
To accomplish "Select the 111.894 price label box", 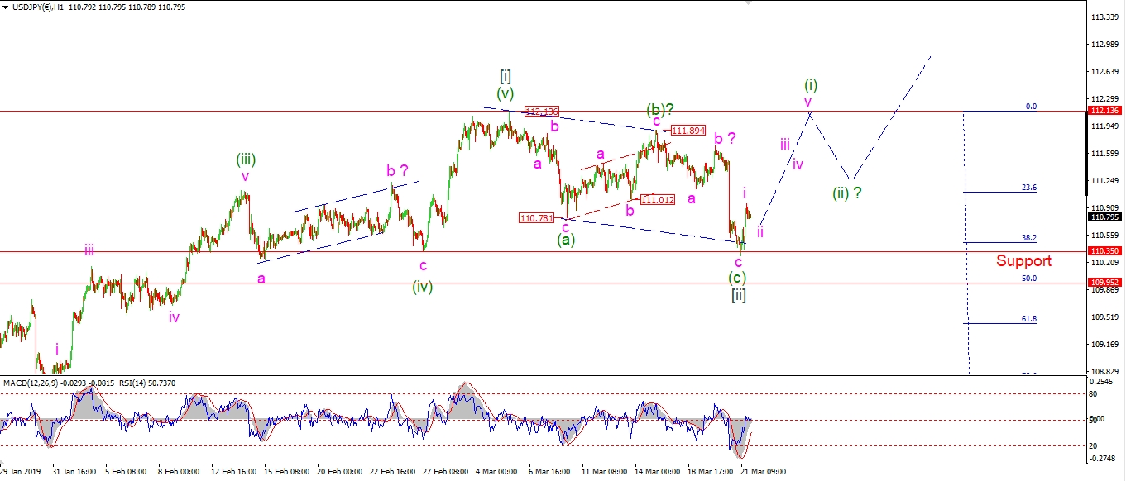I will pos(688,131).
